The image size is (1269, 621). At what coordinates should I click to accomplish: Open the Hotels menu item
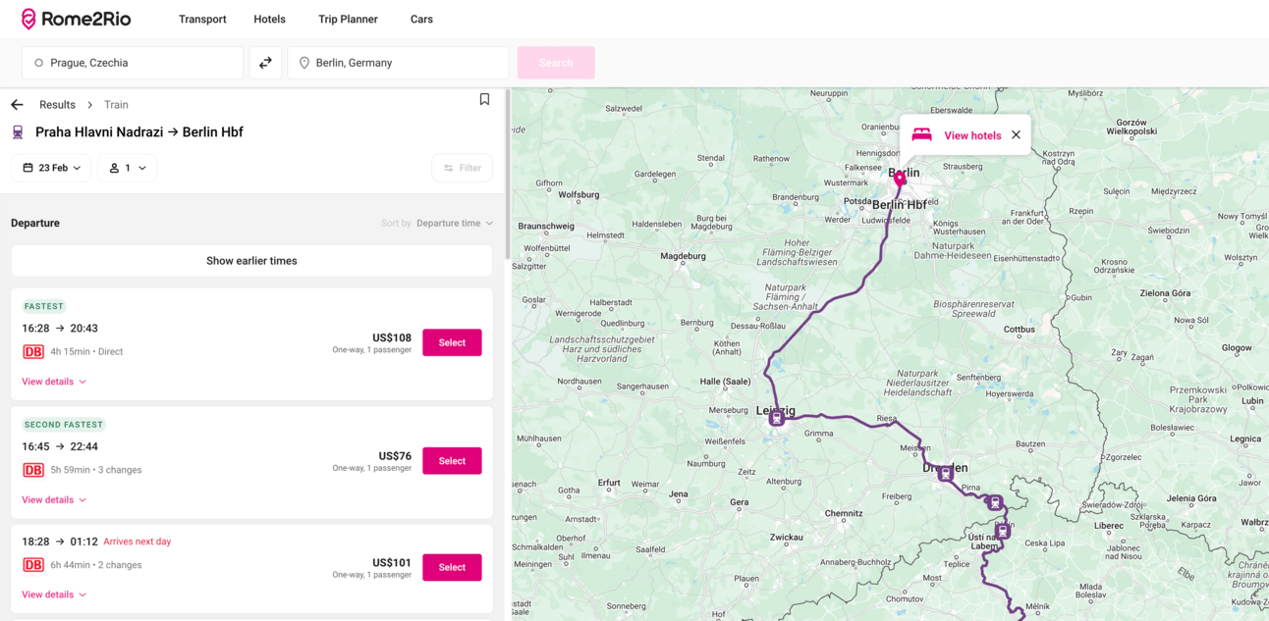point(269,19)
